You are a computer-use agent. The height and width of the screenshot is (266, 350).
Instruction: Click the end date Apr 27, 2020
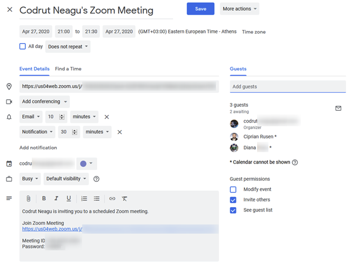[x=119, y=31]
